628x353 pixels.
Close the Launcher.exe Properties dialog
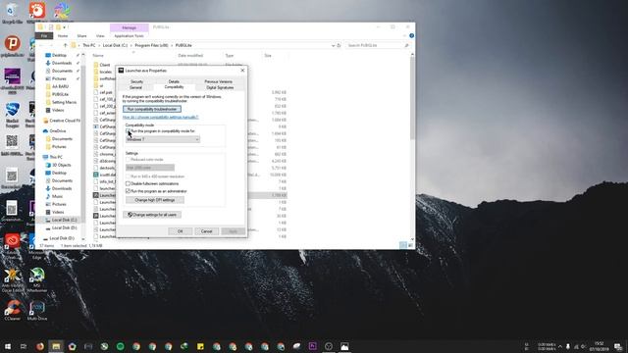[x=242, y=71]
